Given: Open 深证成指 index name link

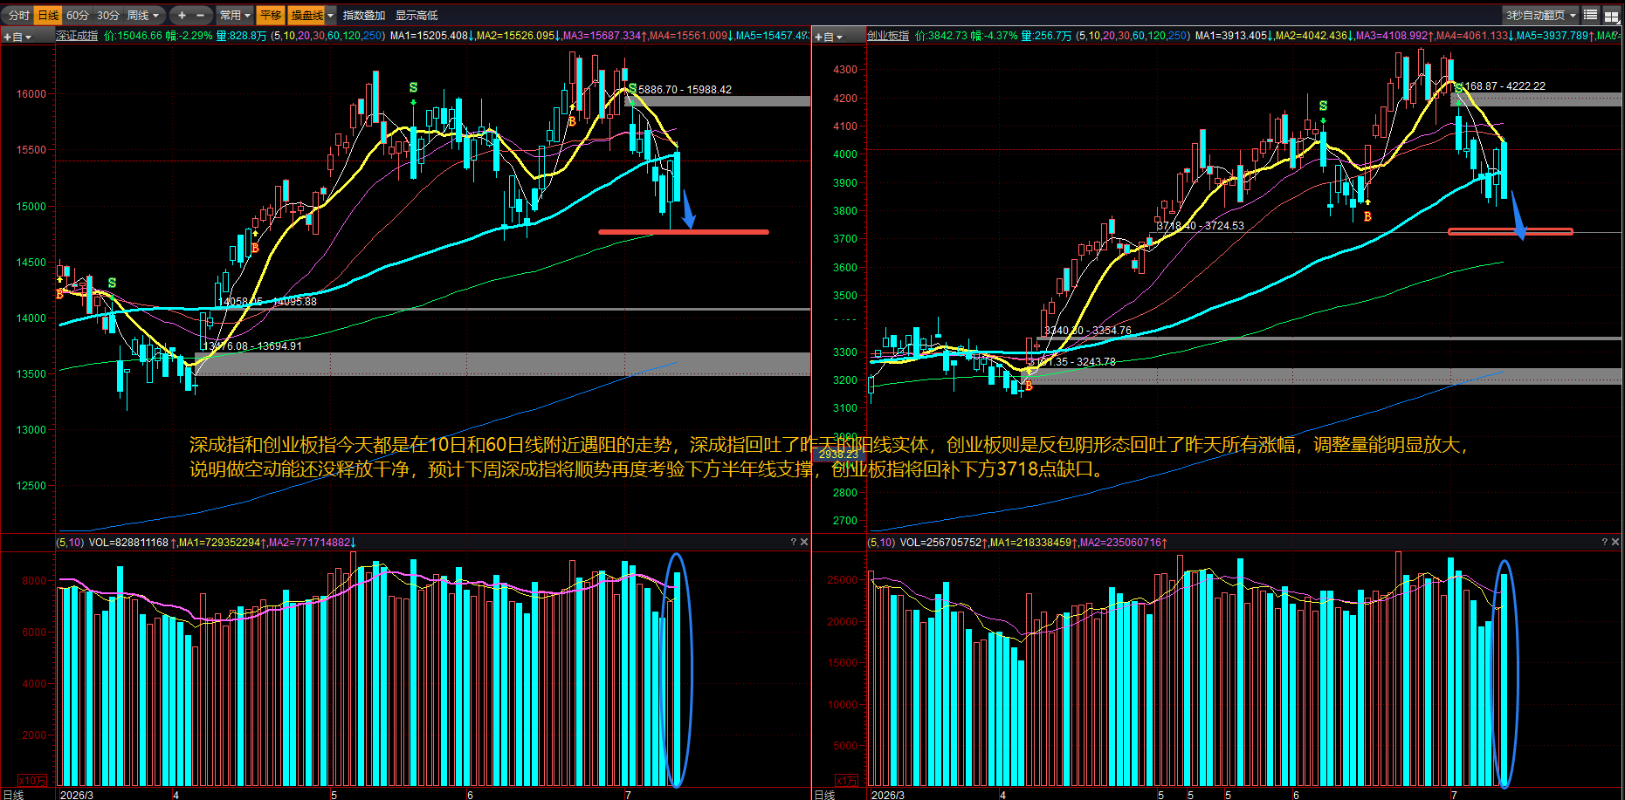Looking at the screenshot, I should (x=77, y=36).
